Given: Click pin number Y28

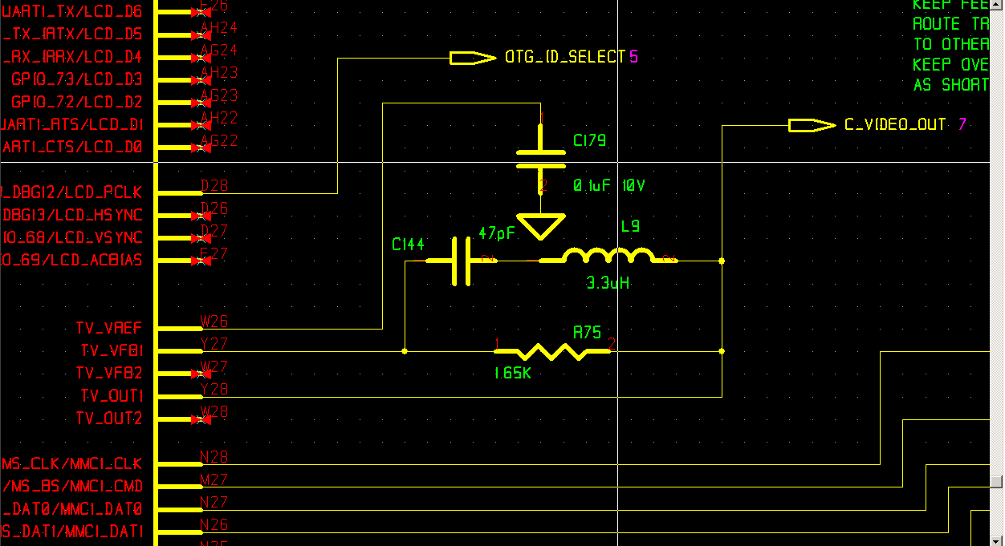Looking at the screenshot, I should (214, 389).
